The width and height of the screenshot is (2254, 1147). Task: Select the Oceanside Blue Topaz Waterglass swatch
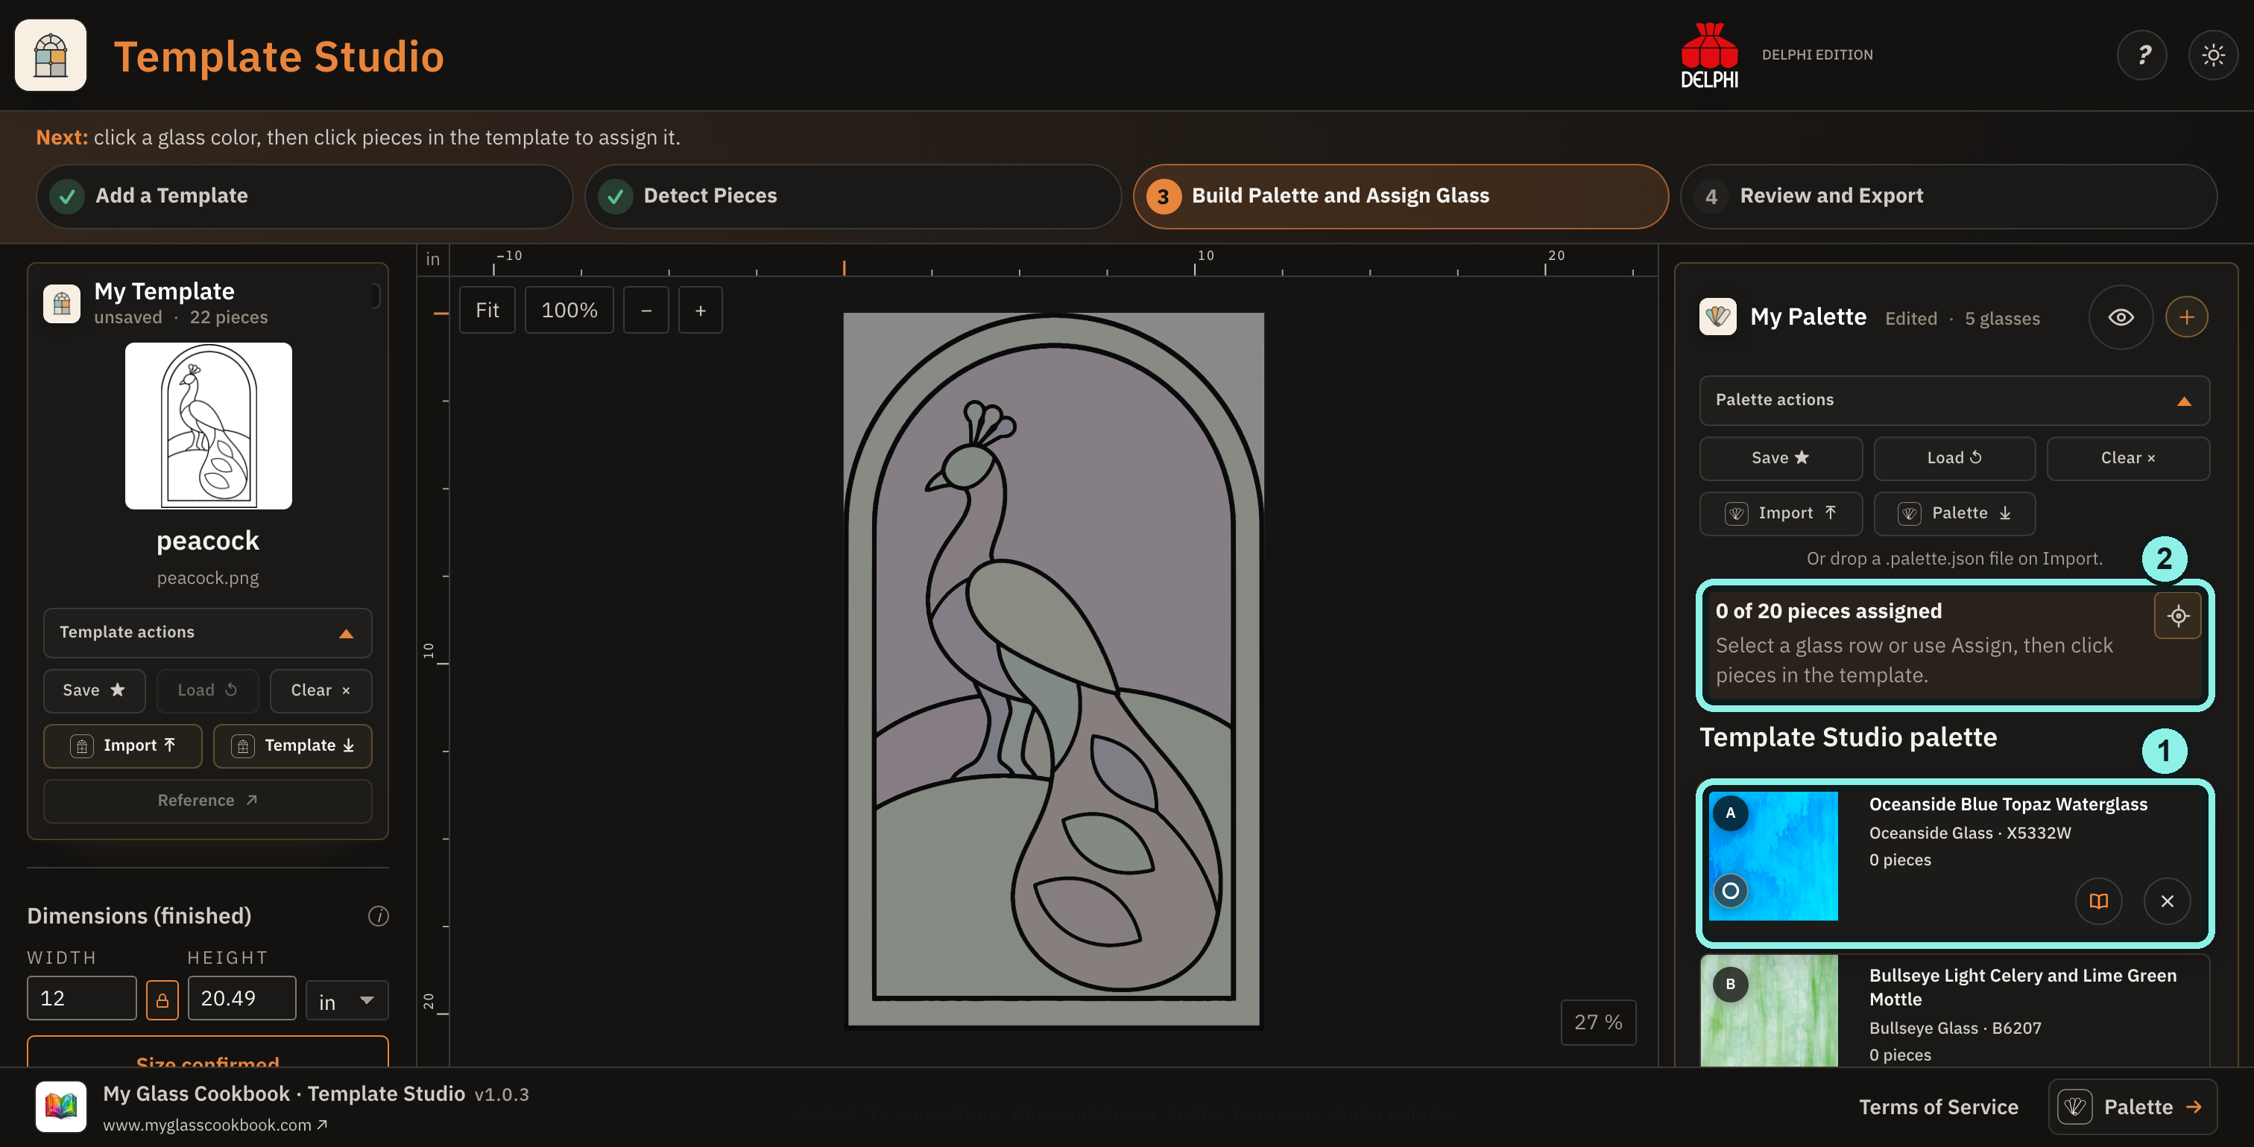(1772, 856)
